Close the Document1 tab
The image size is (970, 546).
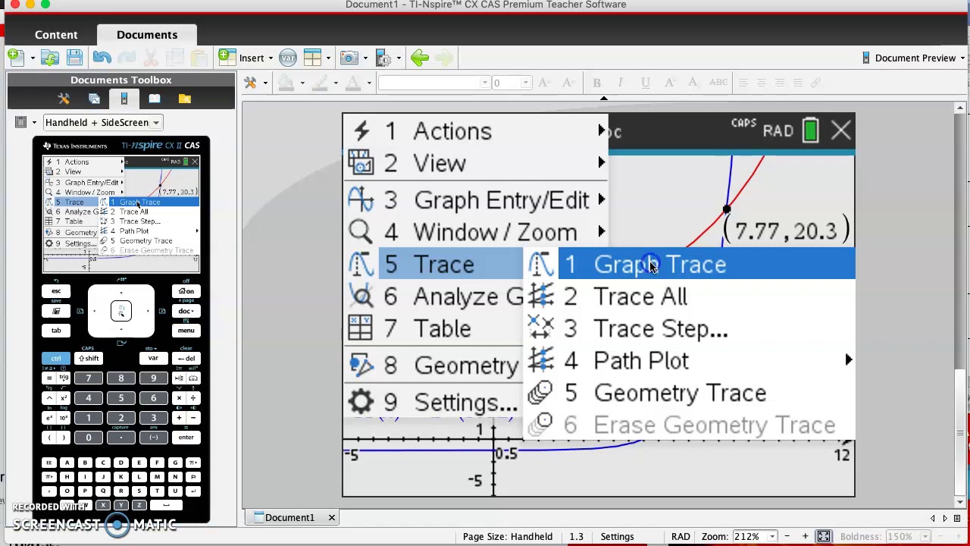(331, 518)
